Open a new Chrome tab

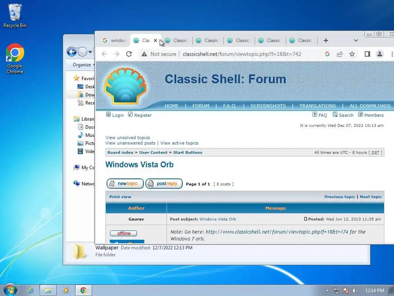(x=326, y=40)
